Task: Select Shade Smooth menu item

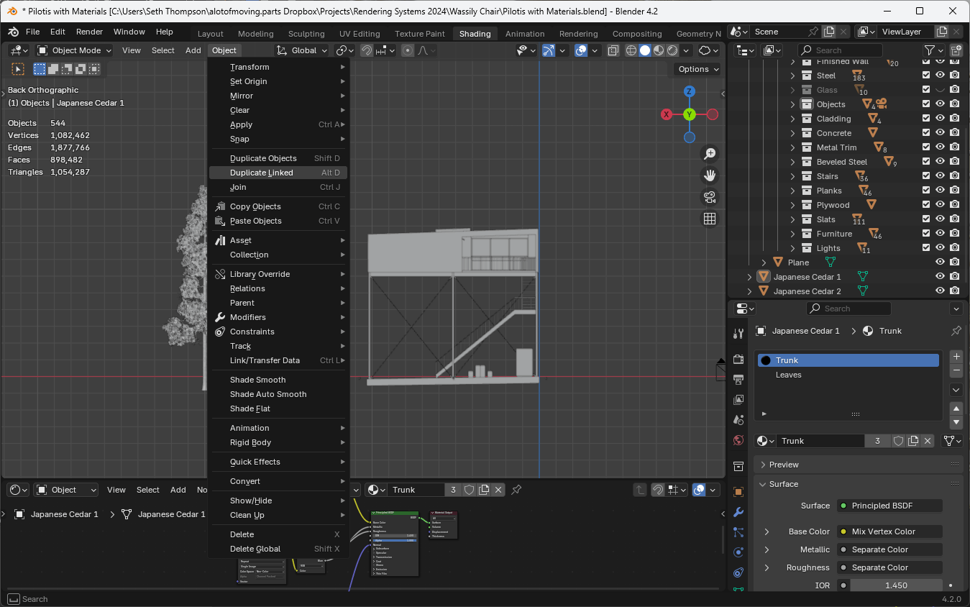Action: (x=278, y=380)
